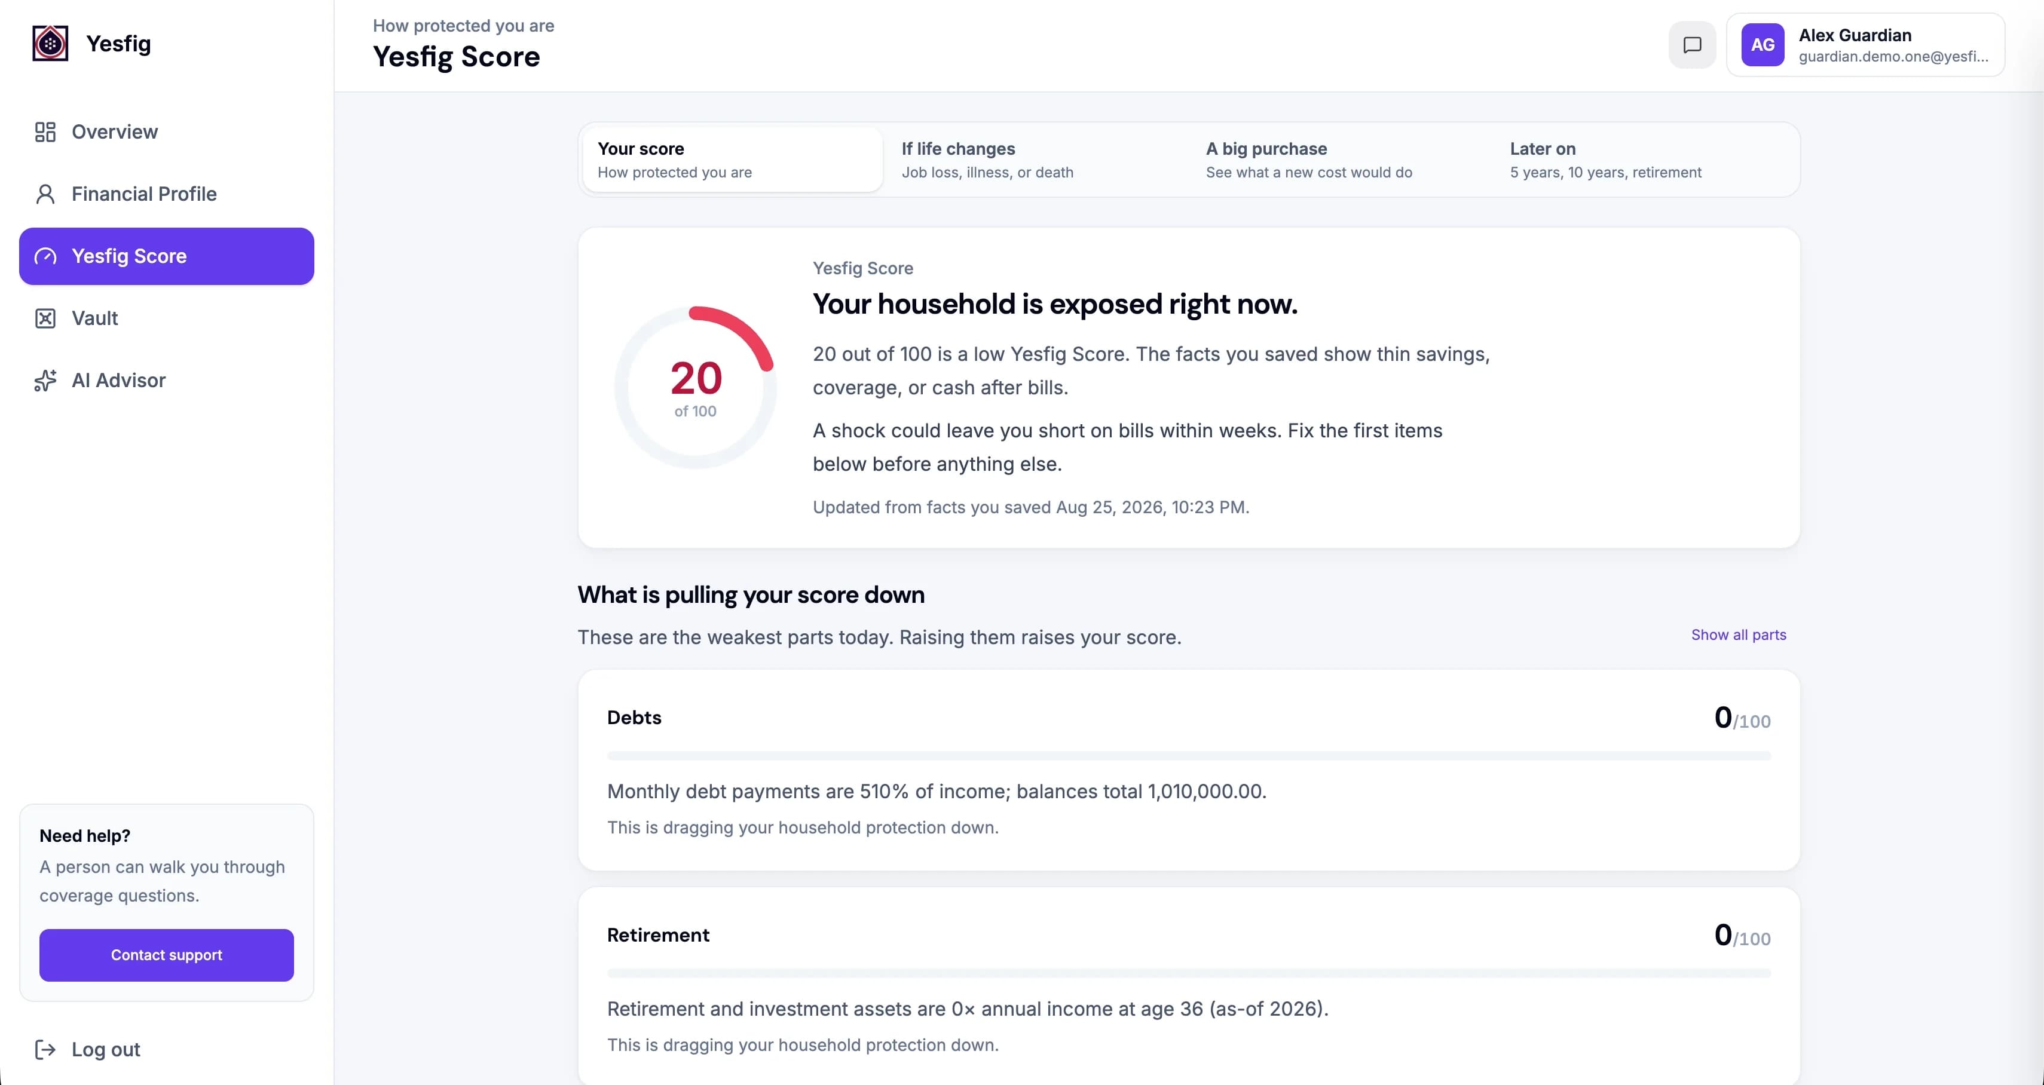Click the Yesfig Score page title in header

tap(456, 57)
